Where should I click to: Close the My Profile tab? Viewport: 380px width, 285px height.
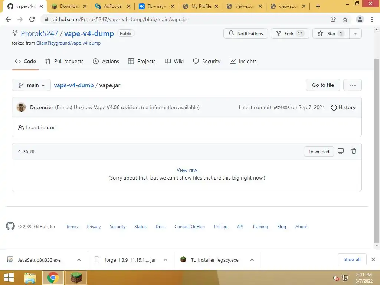click(216, 6)
